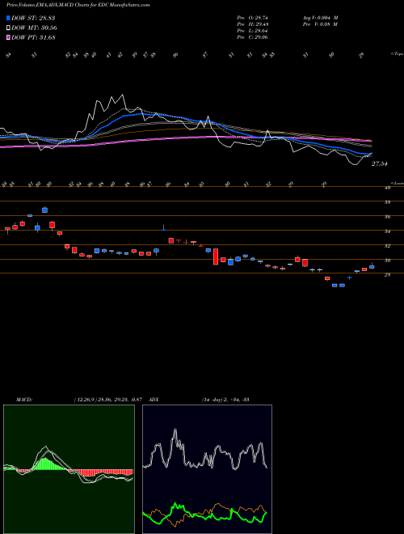Click the '<Tops' label at the right edge

click(397, 54)
